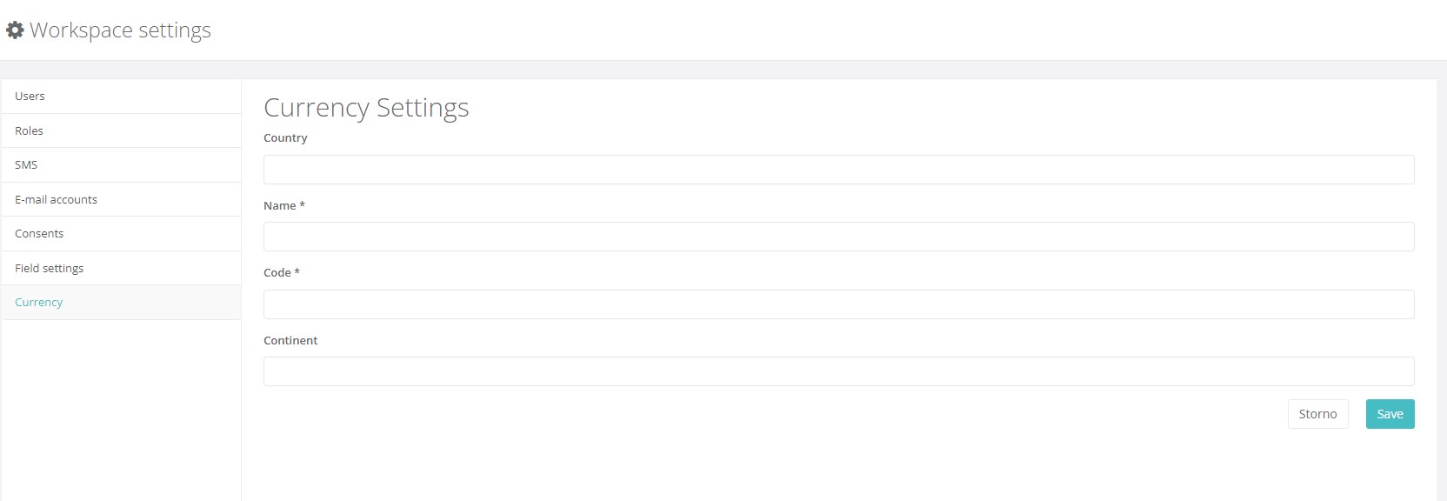Focus the Code input box
This screenshot has width=1447, height=501.
tap(838, 304)
